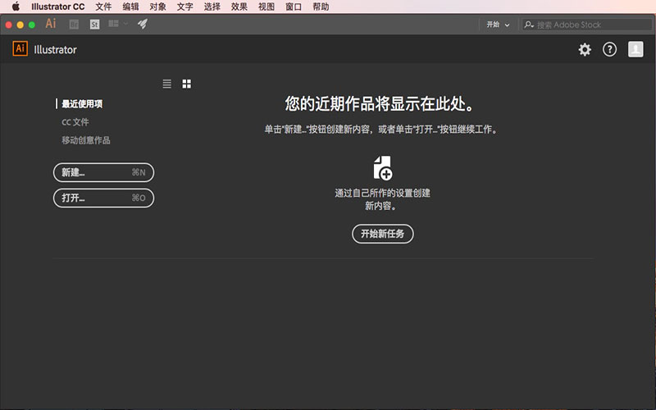Open the Apple menu
This screenshot has height=410, width=656.
[x=16, y=7]
